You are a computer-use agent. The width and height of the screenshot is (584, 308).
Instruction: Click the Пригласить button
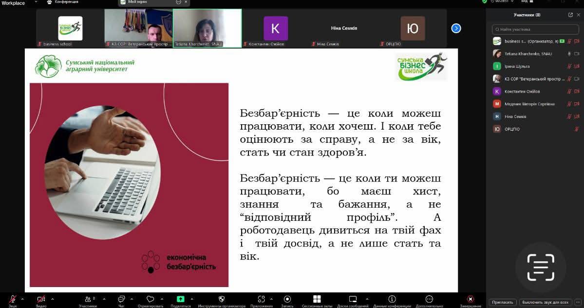point(503,302)
